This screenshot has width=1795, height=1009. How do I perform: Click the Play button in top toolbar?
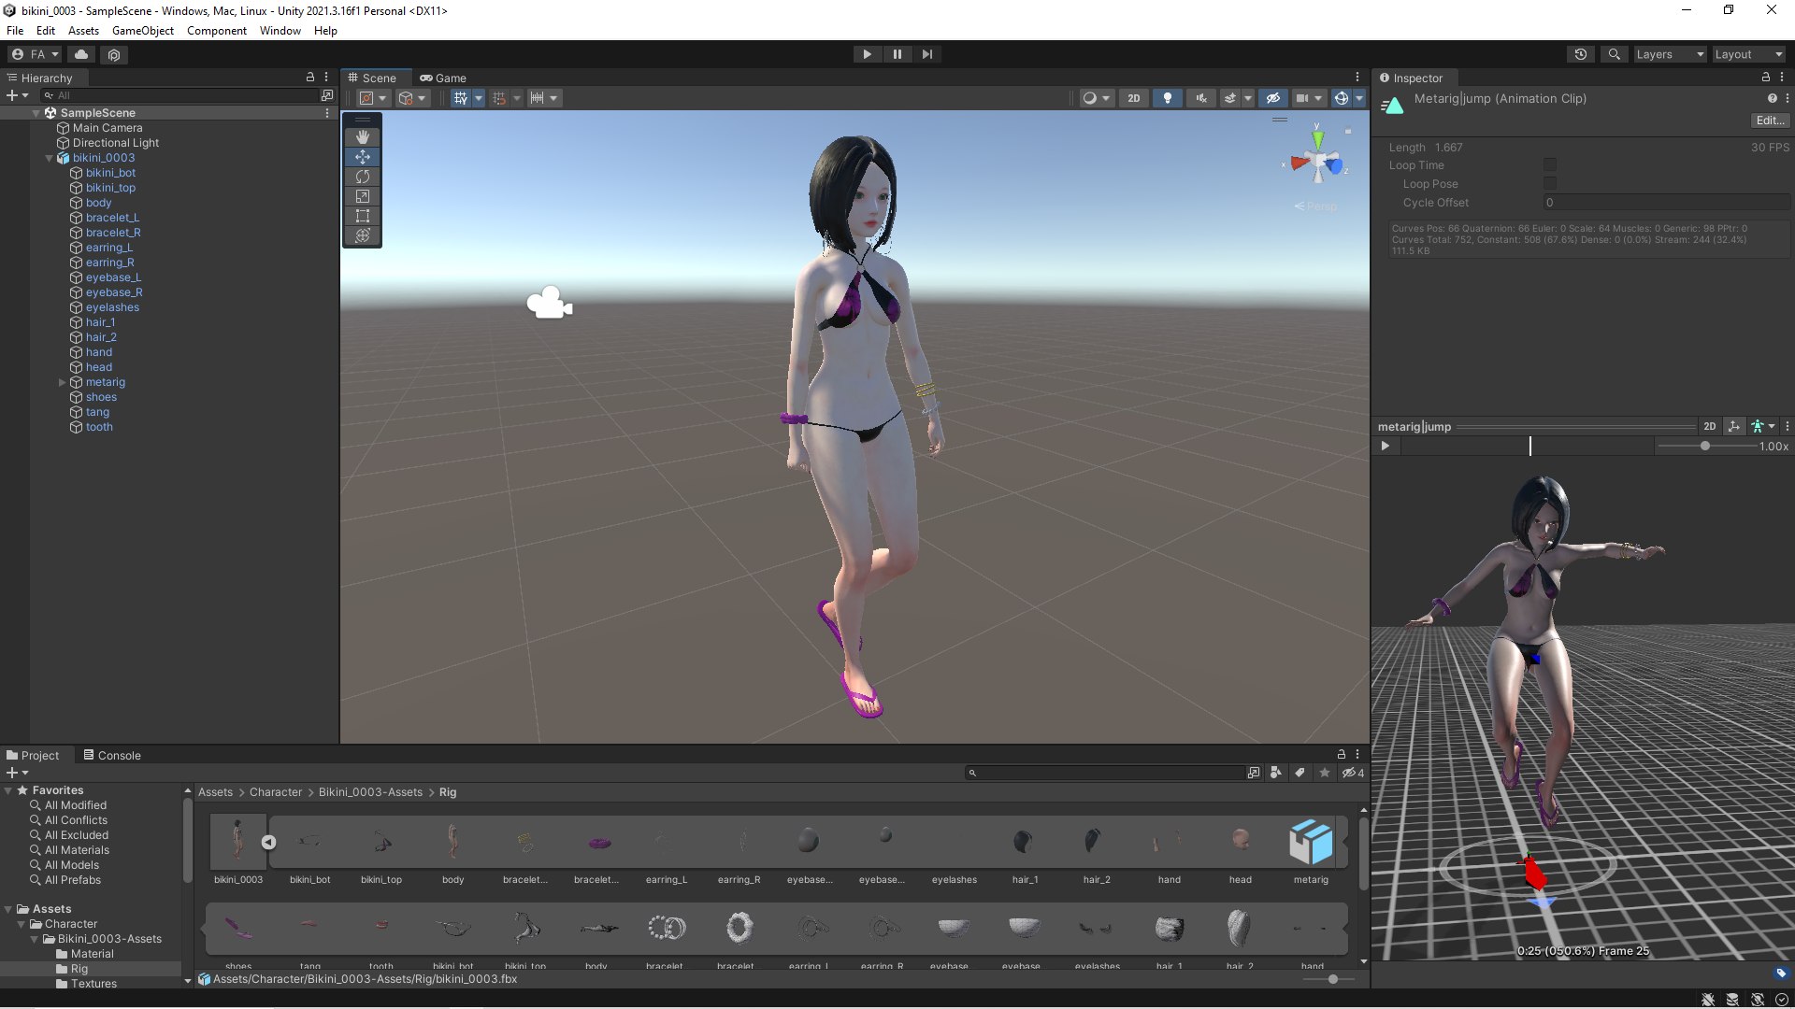coord(867,54)
